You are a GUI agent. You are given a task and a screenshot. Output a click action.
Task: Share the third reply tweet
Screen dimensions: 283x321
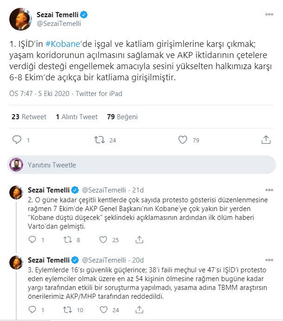(x=139, y=309)
